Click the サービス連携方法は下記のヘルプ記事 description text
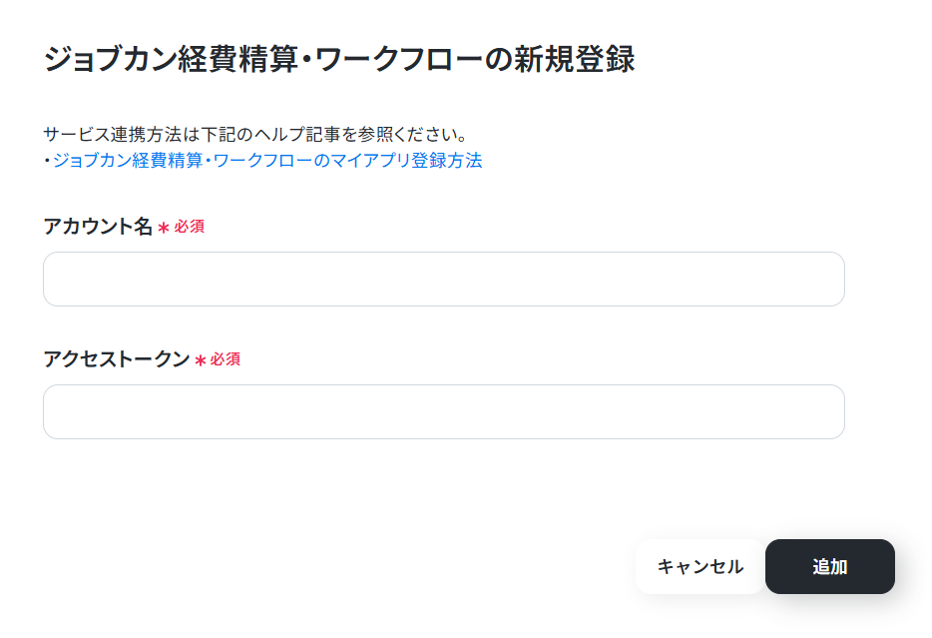Screen dimensions: 932x638 pos(255,135)
